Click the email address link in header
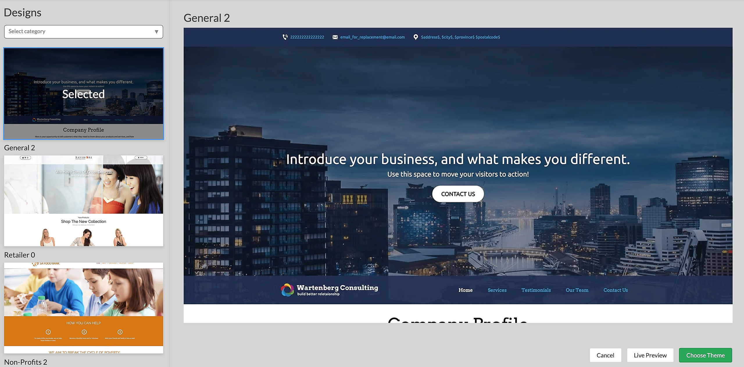The width and height of the screenshot is (744, 367). click(372, 37)
